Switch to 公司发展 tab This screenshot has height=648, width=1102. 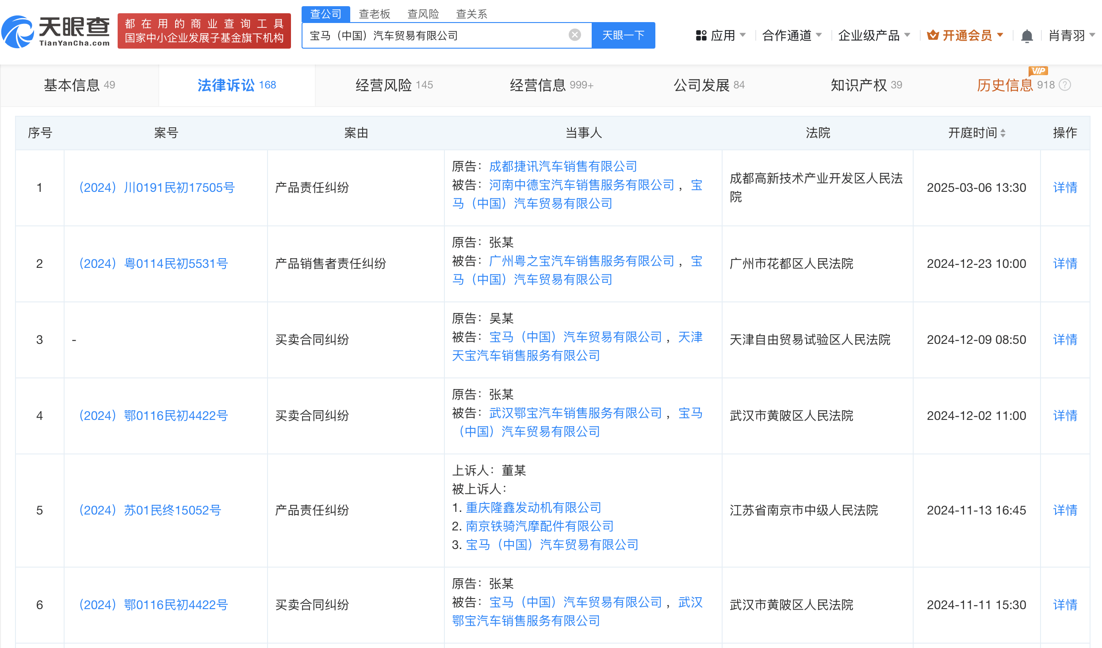(709, 85)
